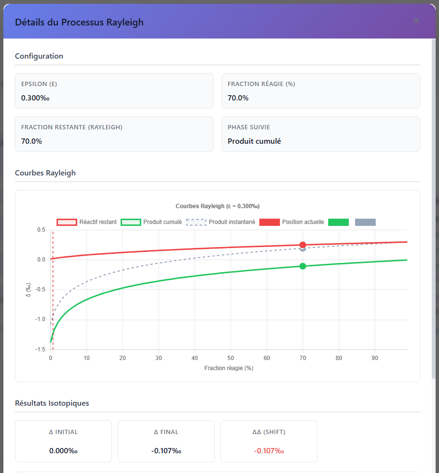Image resolution: width=439 pixels, height=473 pixels.
Task: Click the Fraction restante (Rayleigh) card
Action: (114, 134)
